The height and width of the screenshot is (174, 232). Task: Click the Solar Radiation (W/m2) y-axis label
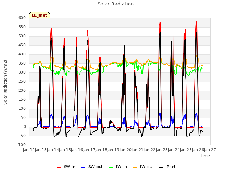point(5,82)
